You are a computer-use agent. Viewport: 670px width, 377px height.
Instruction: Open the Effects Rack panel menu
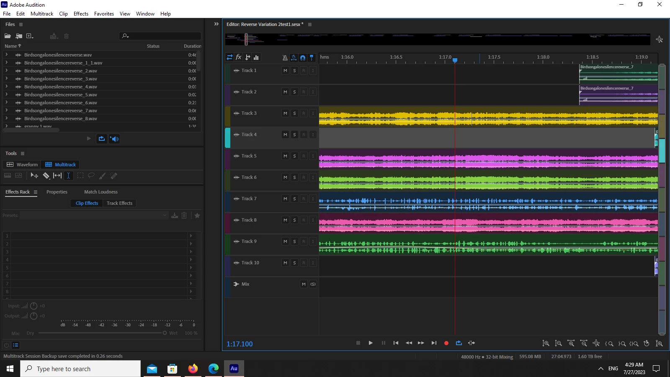(36, 192)
